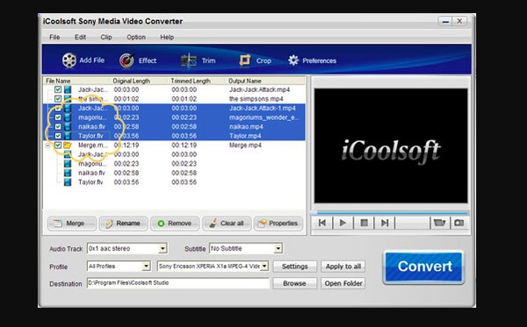Viewport: 527px width, 327px height.
Task: Select the Trim tool icon
Action: tap(189, 60)
